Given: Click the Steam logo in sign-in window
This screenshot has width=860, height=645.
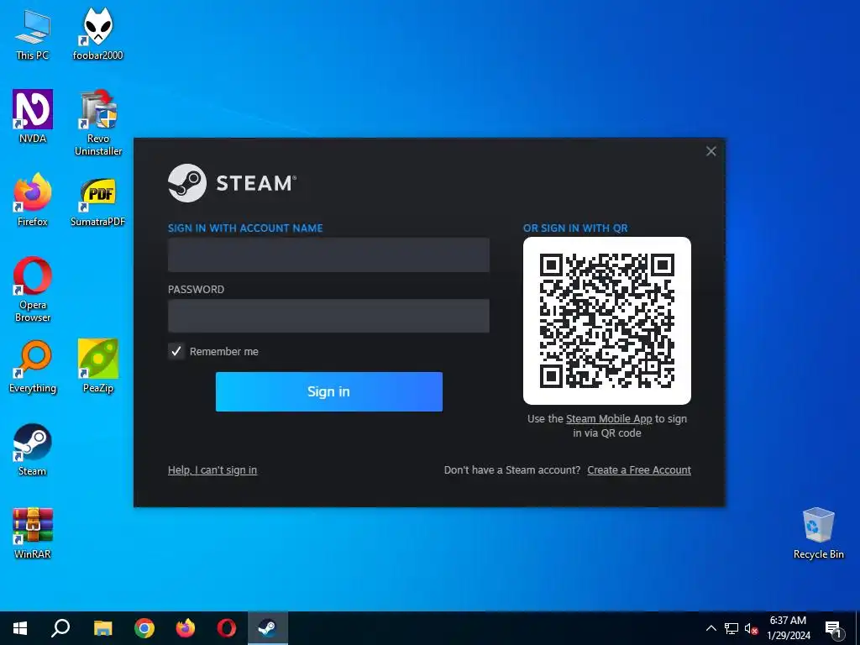Looking at the screenshot, I should 232,183.
